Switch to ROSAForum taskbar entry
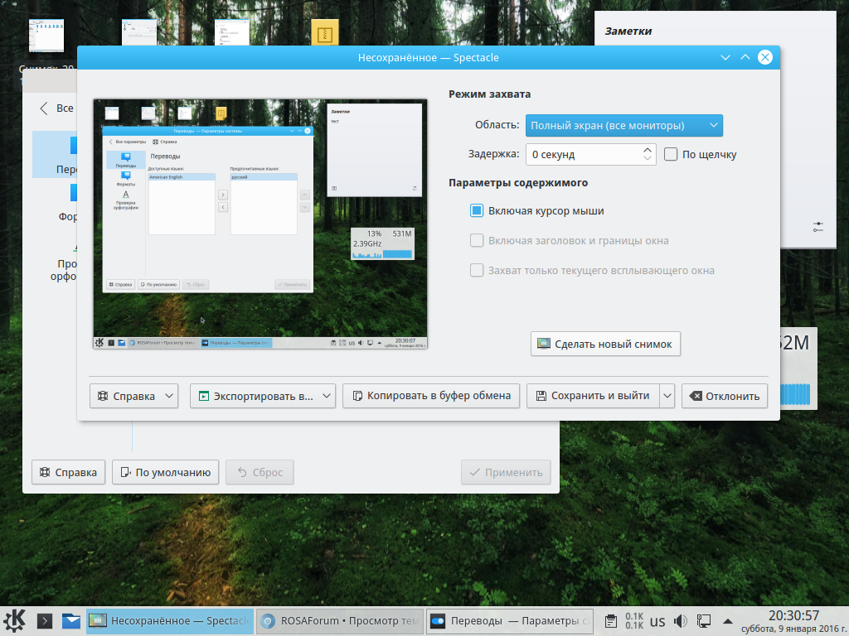Screen dimensions: 849x636 pyautogui.click(x=339, y=621)
